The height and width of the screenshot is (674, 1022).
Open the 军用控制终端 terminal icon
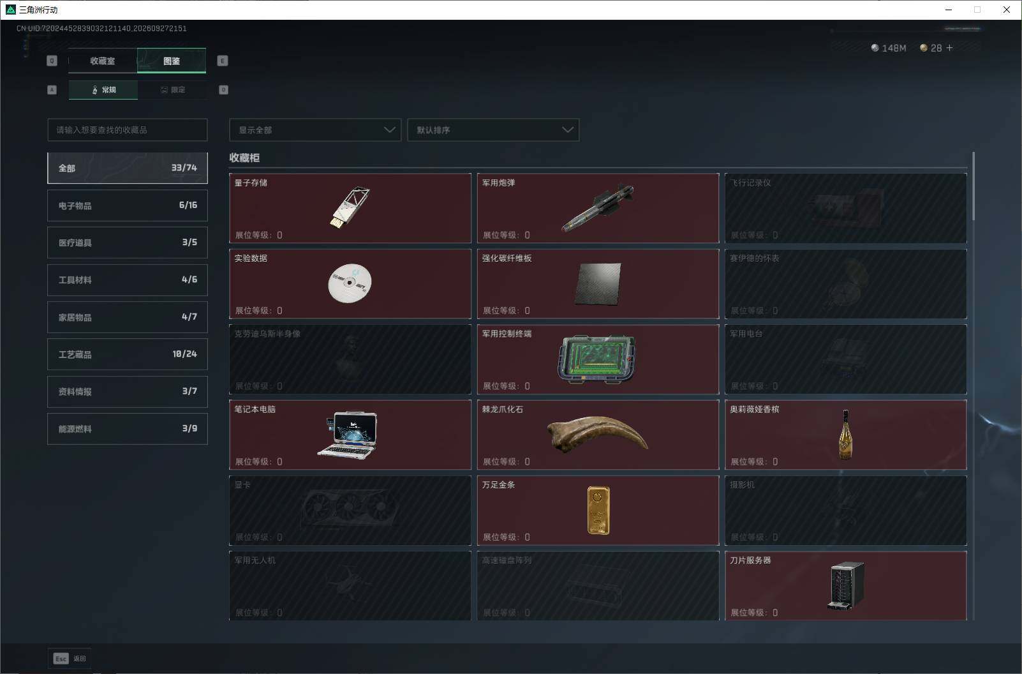[596, 359]
